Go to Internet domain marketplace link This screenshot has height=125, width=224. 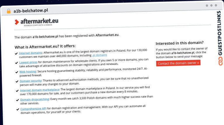pos(40,90)
